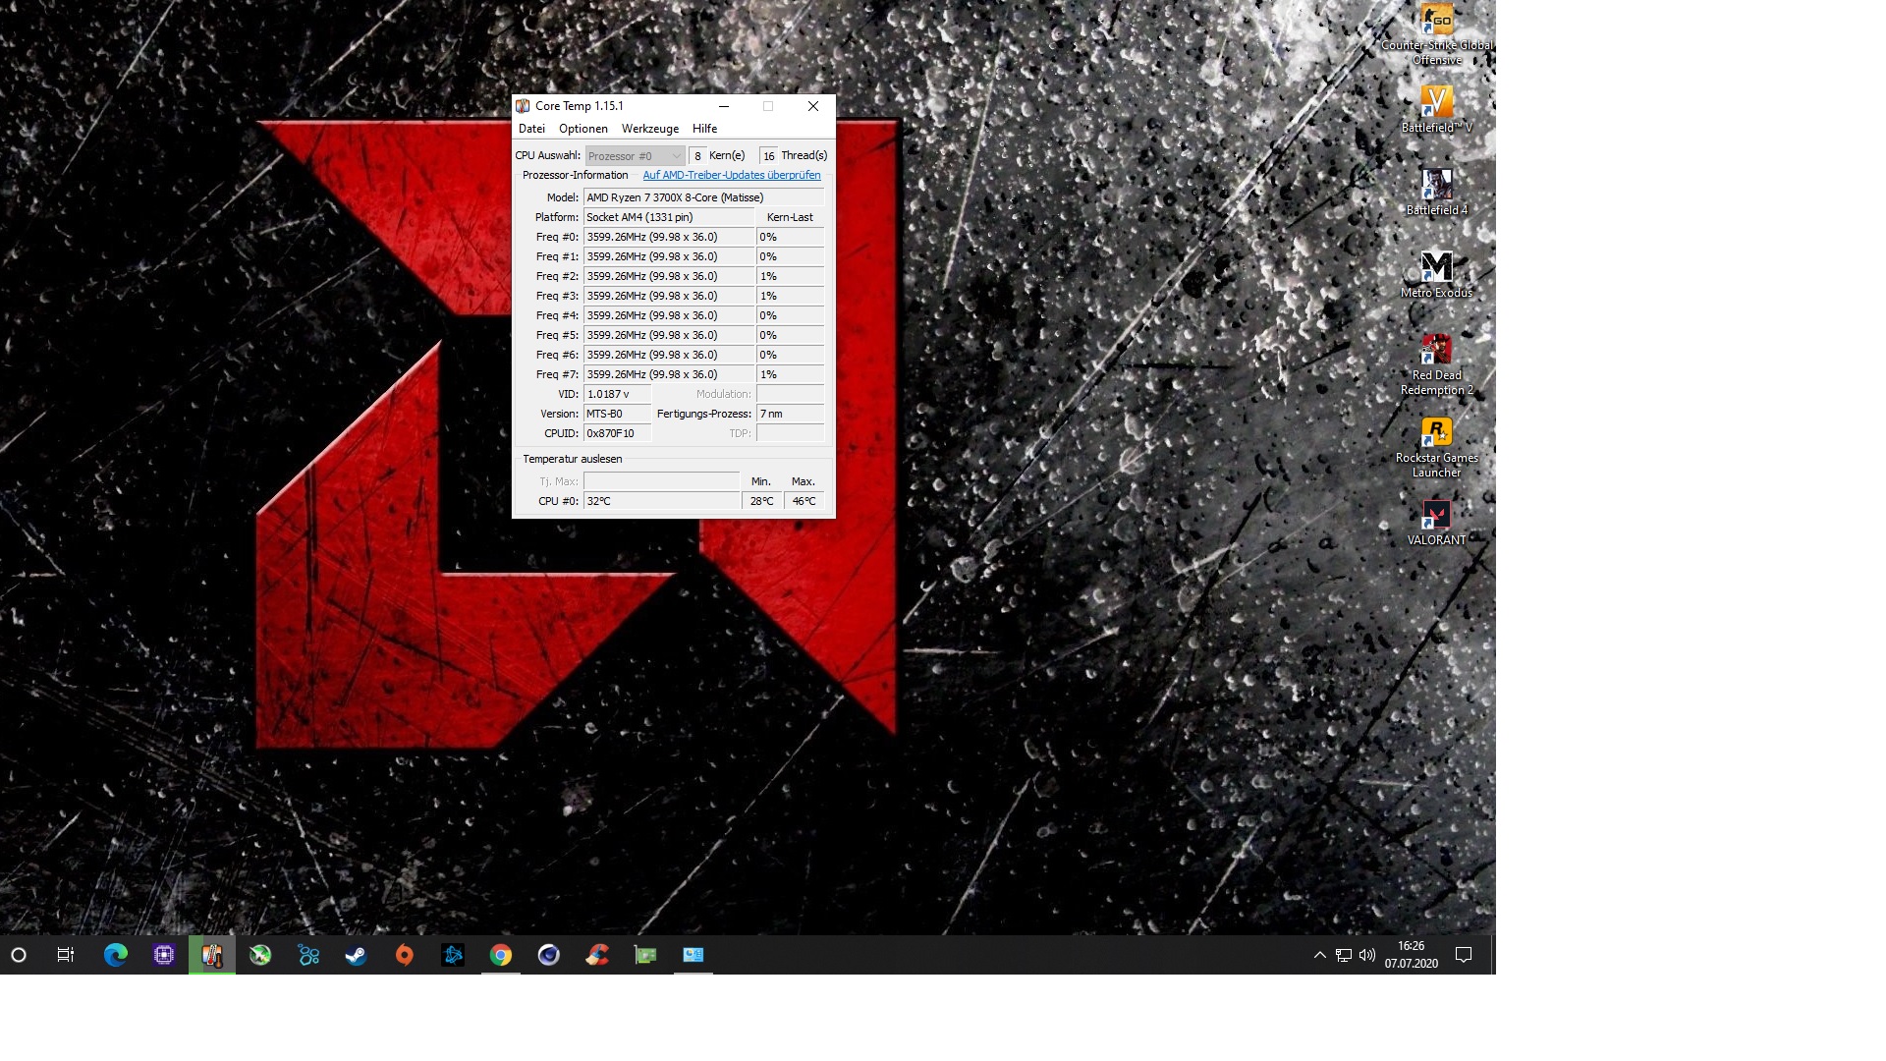
Task: Expand hidden system tray icons
Action: (1319, 955)
